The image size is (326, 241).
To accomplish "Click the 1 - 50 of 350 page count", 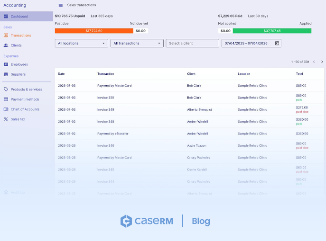I will (x=300, y=62).
